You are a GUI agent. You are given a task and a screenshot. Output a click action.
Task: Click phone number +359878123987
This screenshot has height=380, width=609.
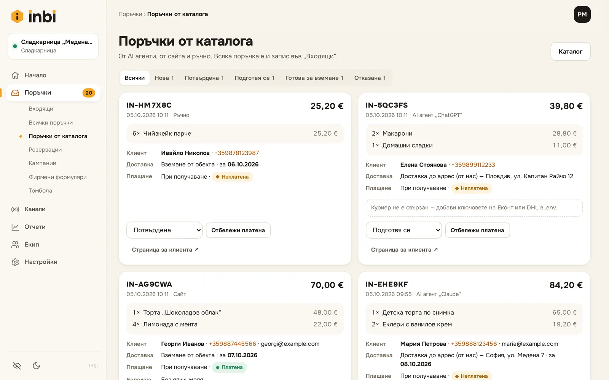[x=237, y=153]
